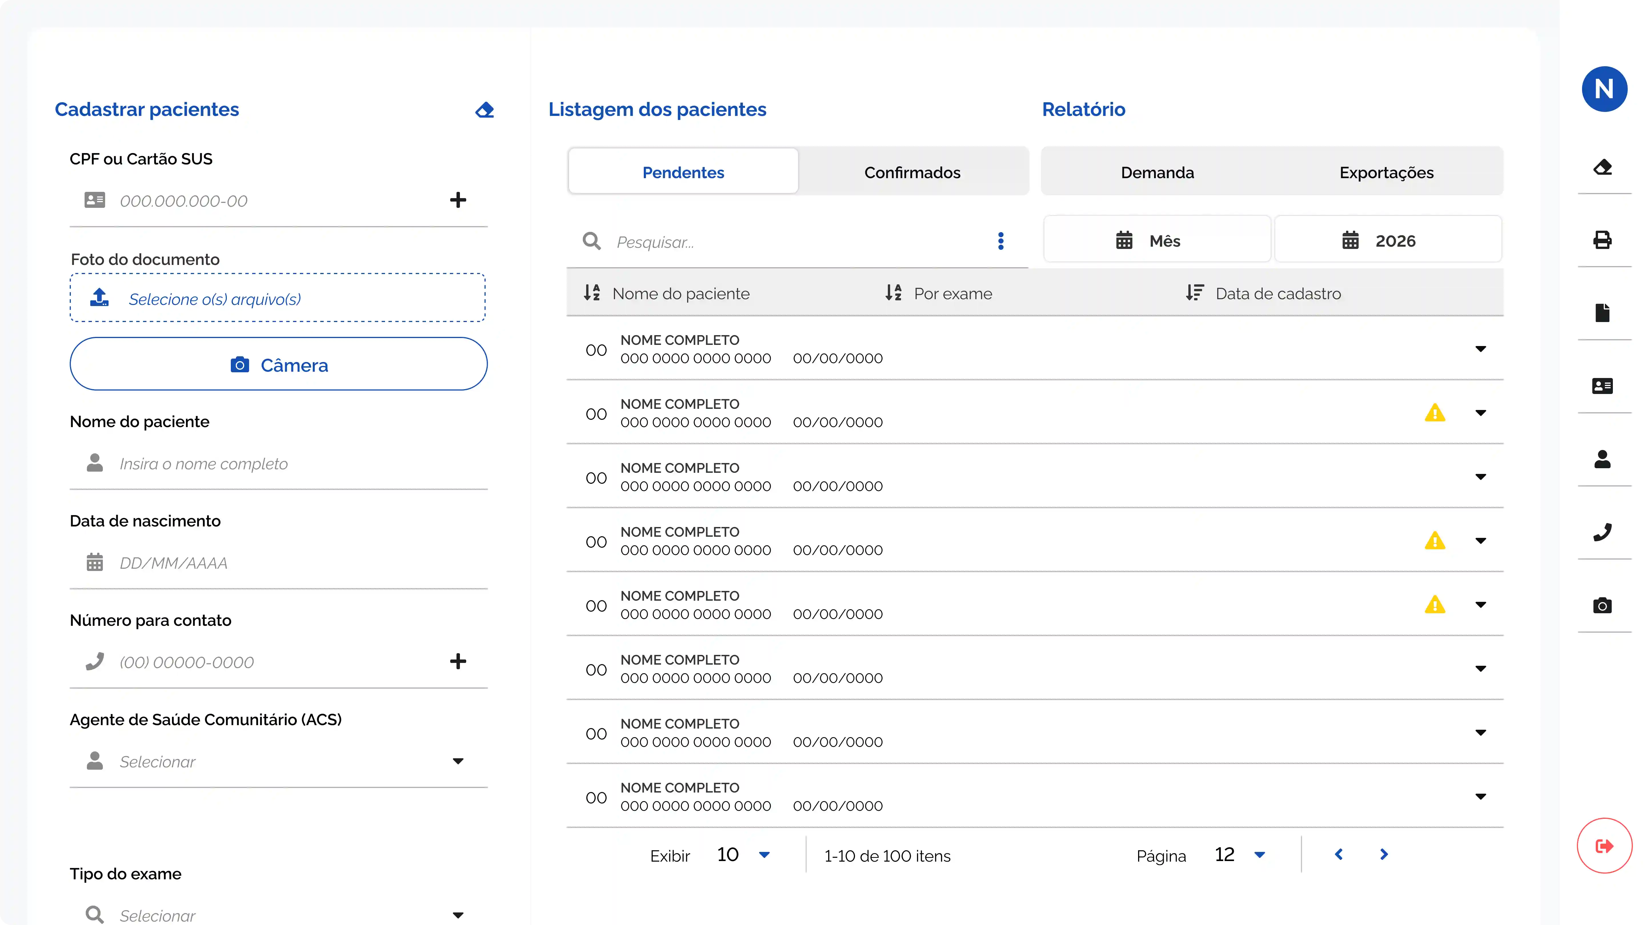Click the ID card icon in right sidebar
The width and height of the screenshot is (1650, 925).
tap(1603, 386)
